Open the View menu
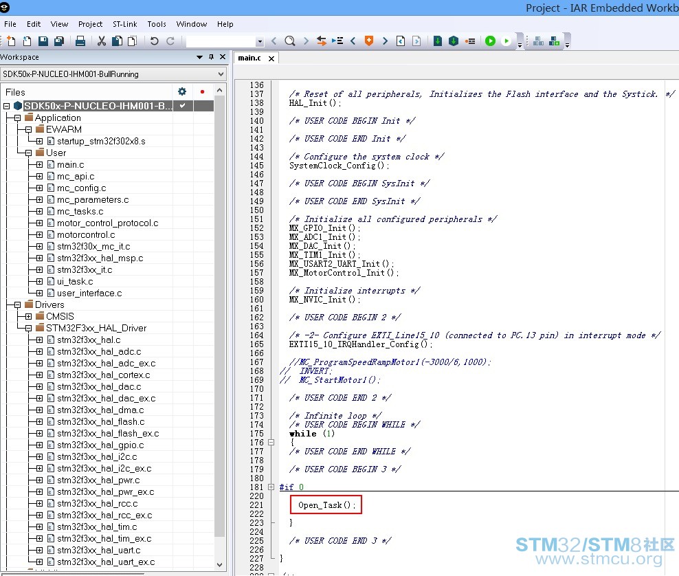The height and width of the screenshot is (576, 679). tap(59, 24)
